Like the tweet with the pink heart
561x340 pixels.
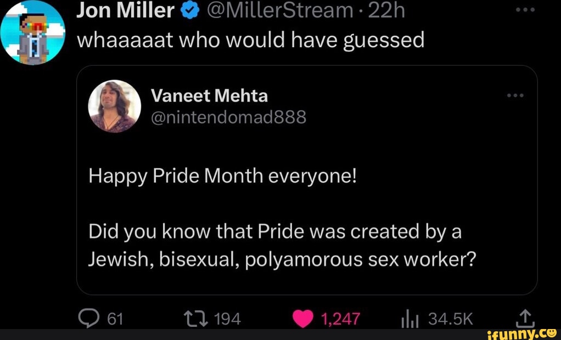tap(304, 318)
